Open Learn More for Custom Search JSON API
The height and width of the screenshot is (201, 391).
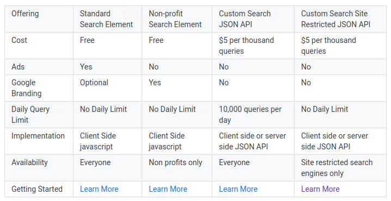pos(238,189)
